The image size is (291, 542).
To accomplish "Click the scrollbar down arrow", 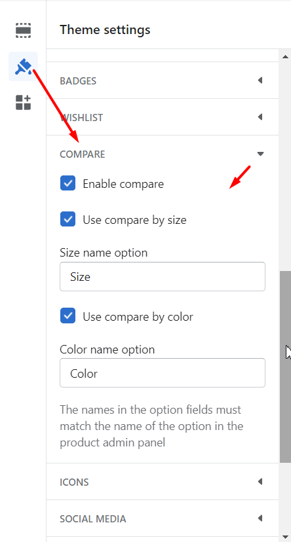I will (x=285, y=537).
